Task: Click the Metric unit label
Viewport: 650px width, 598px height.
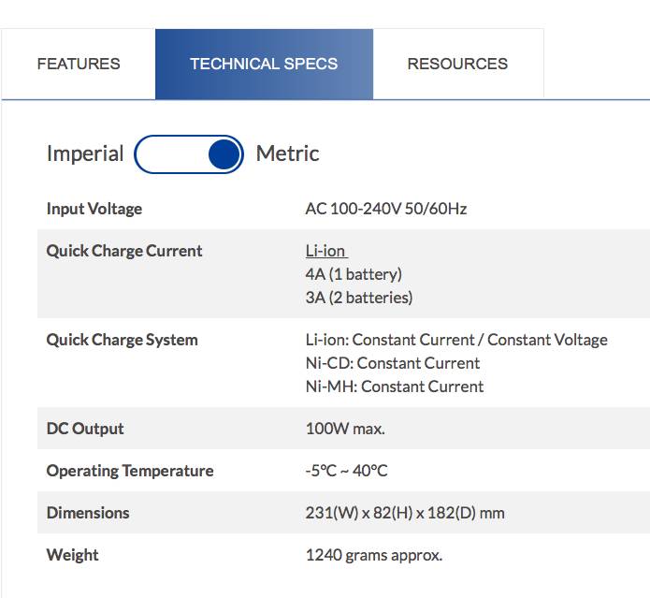Action: pyautogui.click(x=288, y=153)
